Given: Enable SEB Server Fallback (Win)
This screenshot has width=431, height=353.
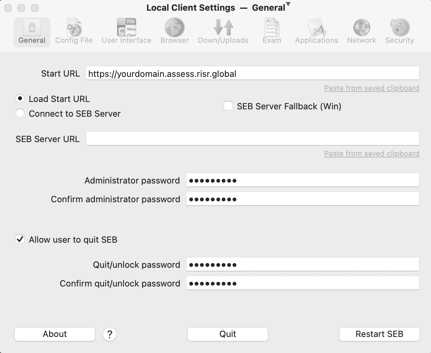Looking at the screenshot, I should tap(228, 106).
